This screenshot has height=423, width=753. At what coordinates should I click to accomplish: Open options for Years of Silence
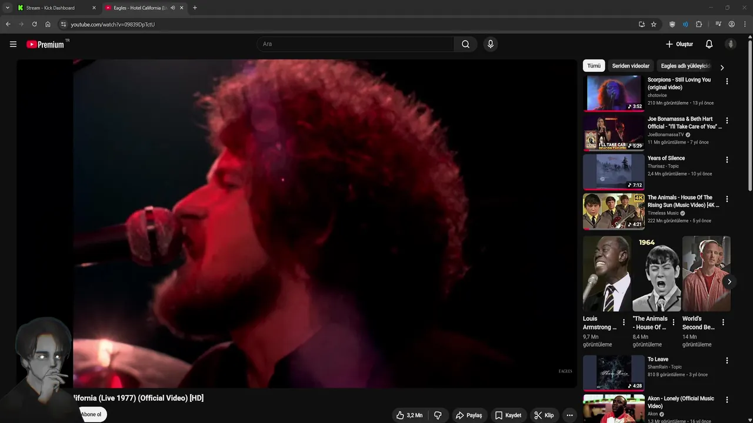[x=727, y=160]
